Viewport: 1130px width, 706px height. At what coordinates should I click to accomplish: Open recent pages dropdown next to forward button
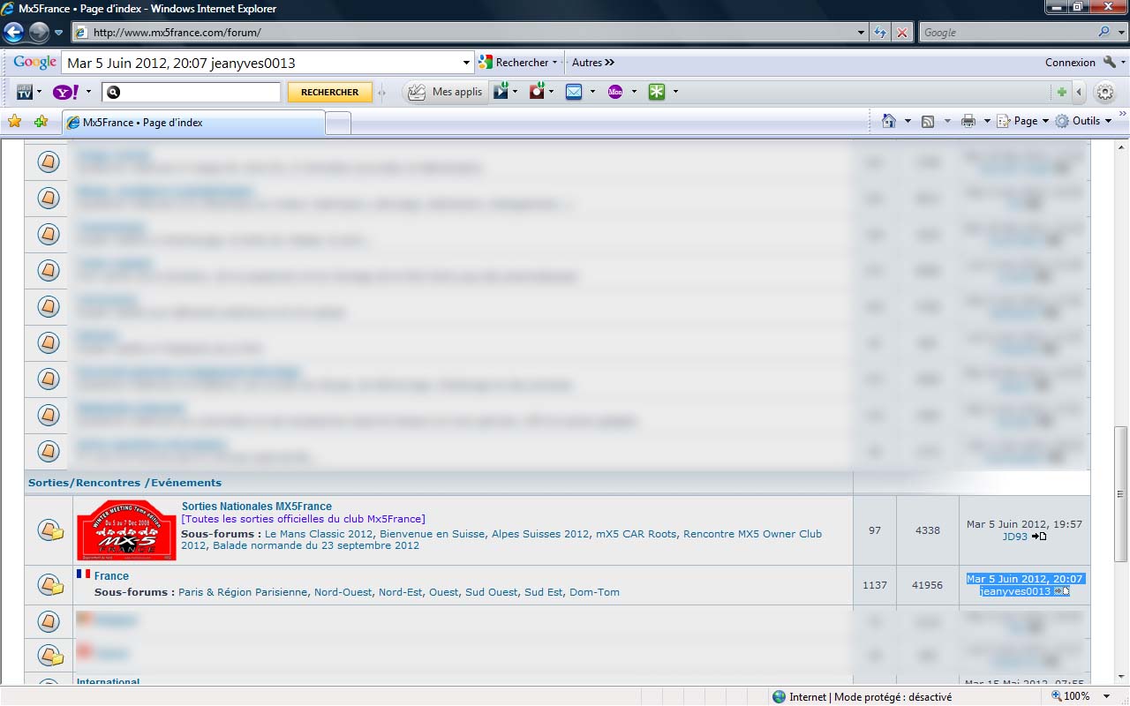click(x=59, y=33)
